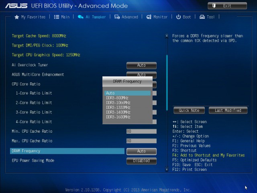Screen dimensions: 257x193
Task: Select the EPU Power Saving Mode label
Action: [33, 160]
